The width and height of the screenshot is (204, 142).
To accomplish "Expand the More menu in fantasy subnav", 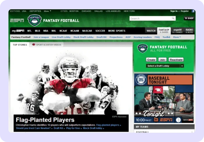I will (x=177, y=37).
